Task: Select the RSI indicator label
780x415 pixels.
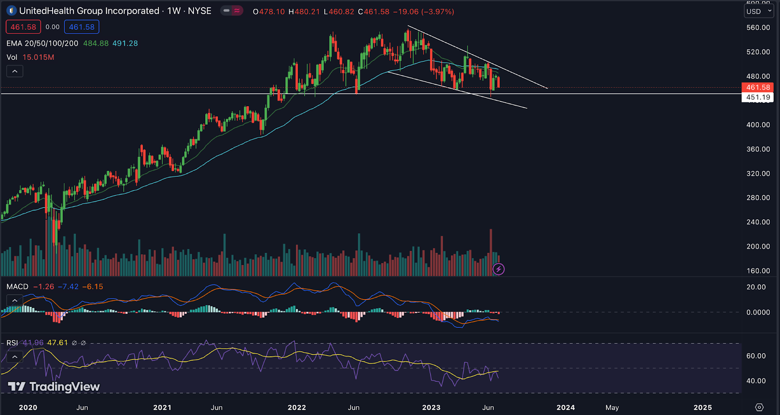Action: pos(12,343)
